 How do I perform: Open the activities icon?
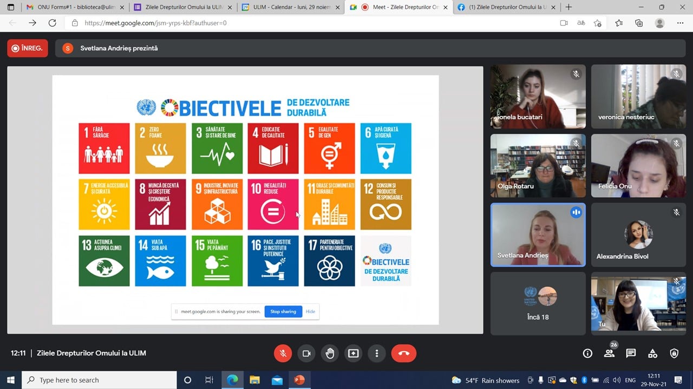[652, 353]
